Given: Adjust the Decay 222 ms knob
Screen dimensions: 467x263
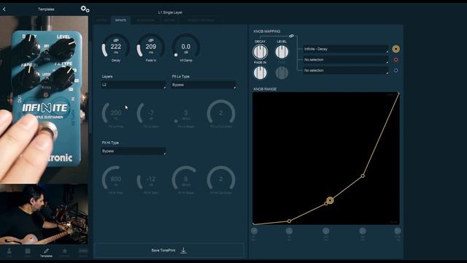Looking at the screenshot, I should point(116,47).
